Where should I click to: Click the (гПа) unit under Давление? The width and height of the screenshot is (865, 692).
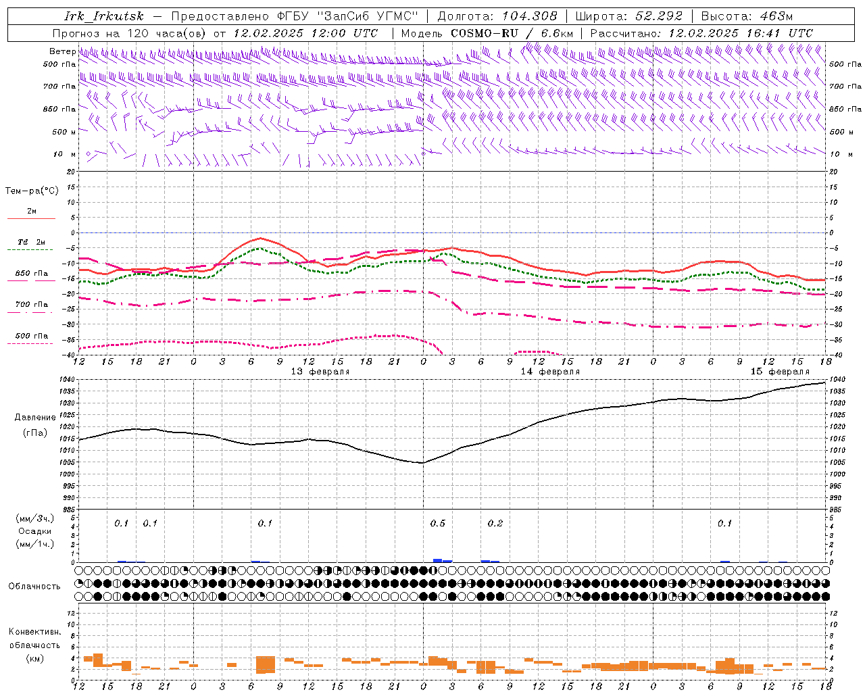35,433
